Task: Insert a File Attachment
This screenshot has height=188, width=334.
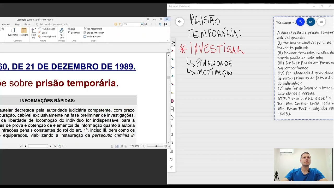Action: click(x=93, y=29)
